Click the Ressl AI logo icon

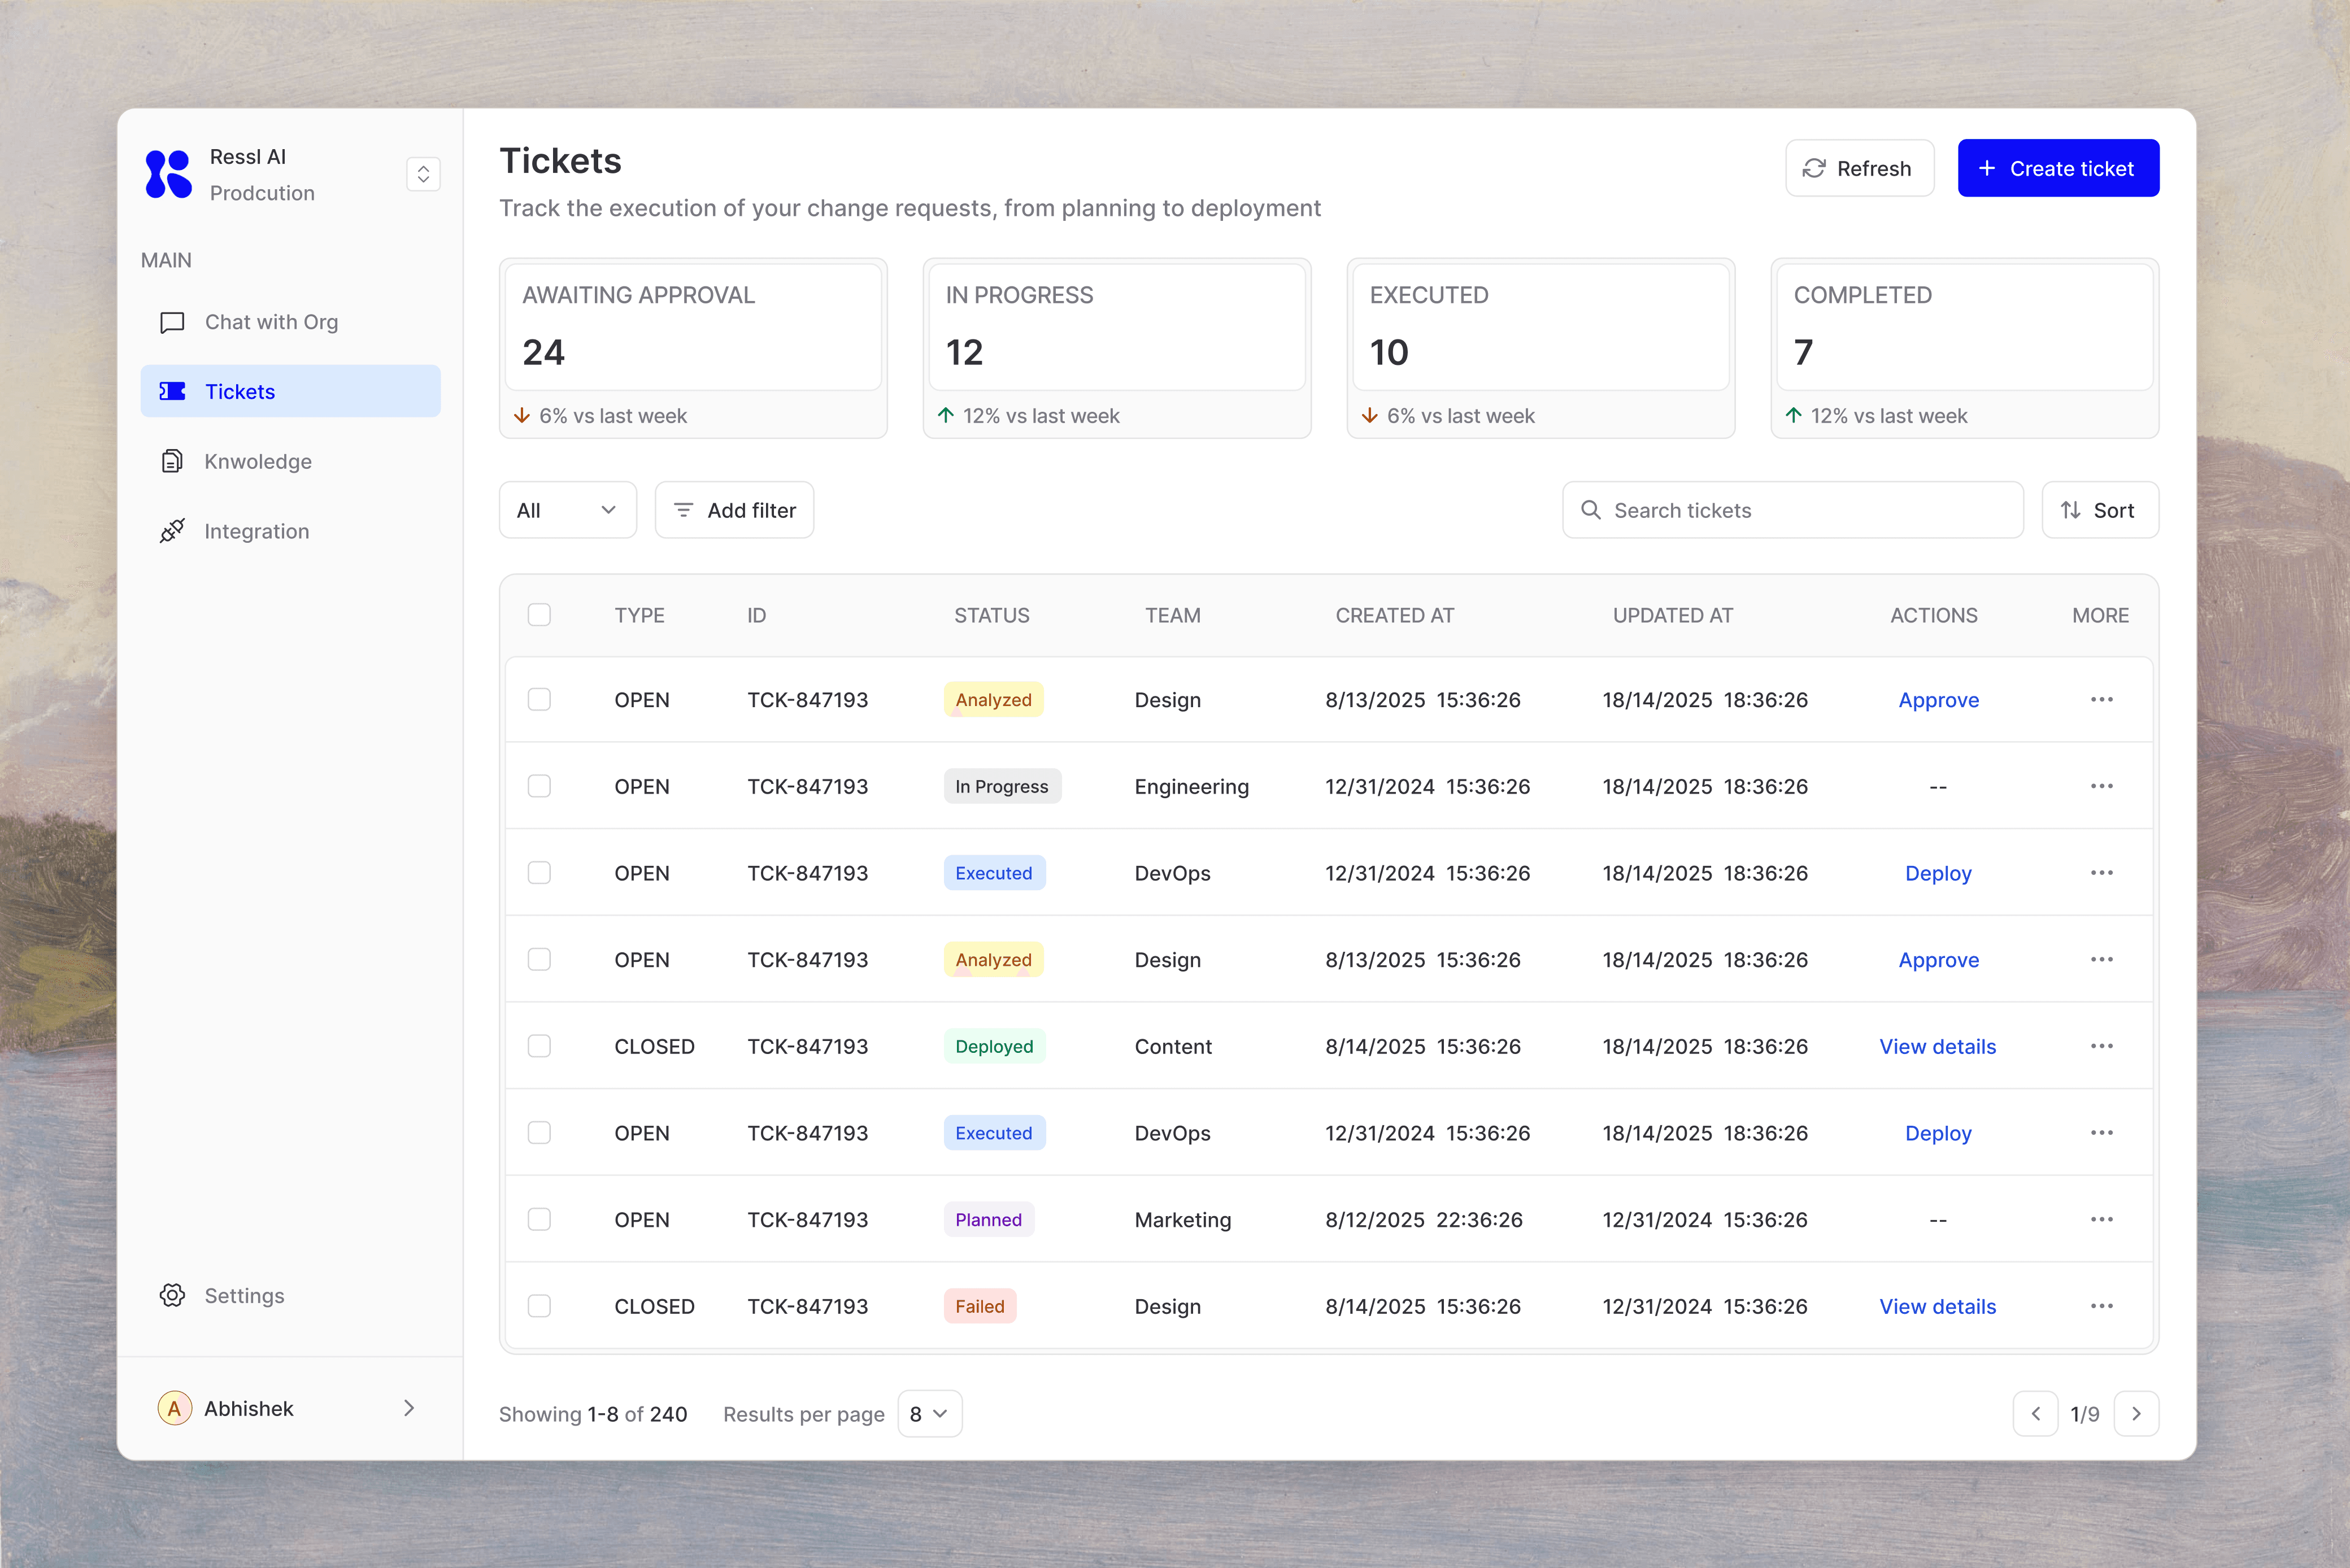[168, 174]
